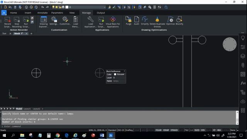Toggle TILE in status bar
This screenshot has height=139, width=247.
pyautogui.click(x=187, y=130)
